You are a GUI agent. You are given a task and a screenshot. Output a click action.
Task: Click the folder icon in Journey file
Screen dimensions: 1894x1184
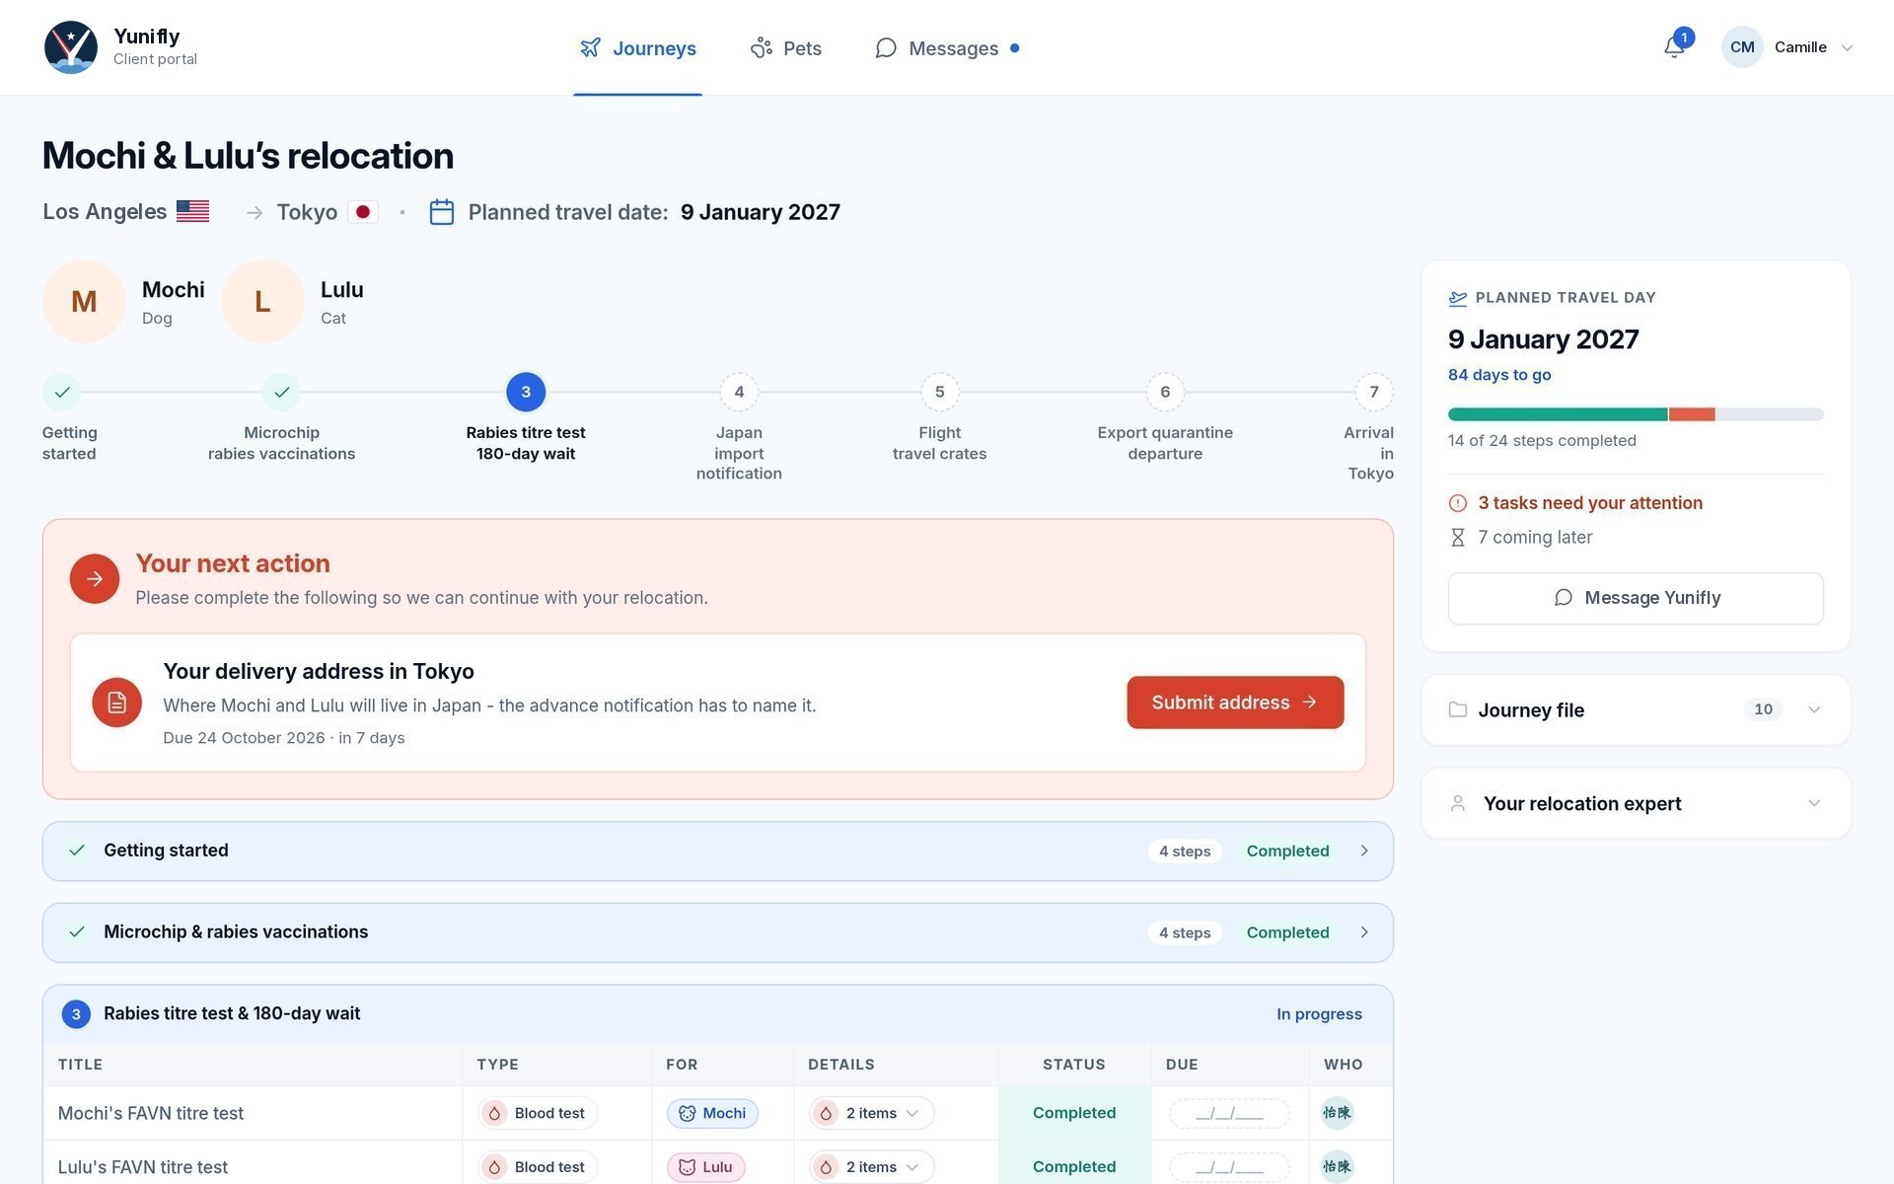(x=1457, y=709)
